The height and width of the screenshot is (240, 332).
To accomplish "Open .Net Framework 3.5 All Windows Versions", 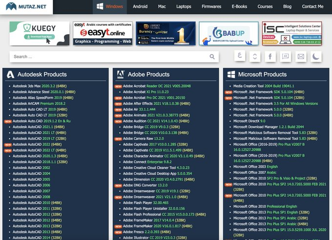I will 275,104.
